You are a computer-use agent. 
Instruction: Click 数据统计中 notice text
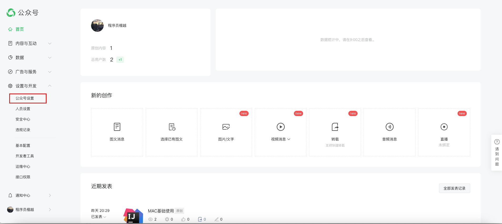(348, 40)
